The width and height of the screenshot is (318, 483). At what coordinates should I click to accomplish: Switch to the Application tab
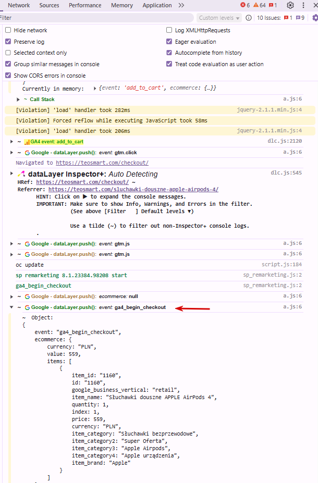click(x=157, y=5)
